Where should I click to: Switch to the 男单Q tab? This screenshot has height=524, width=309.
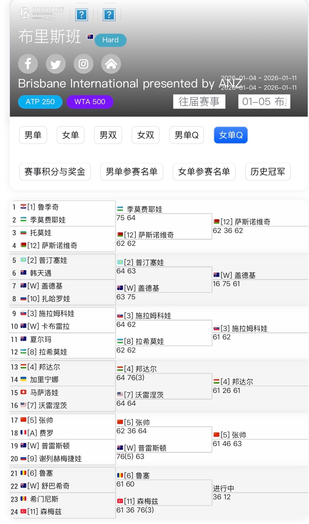click(187, 135)
